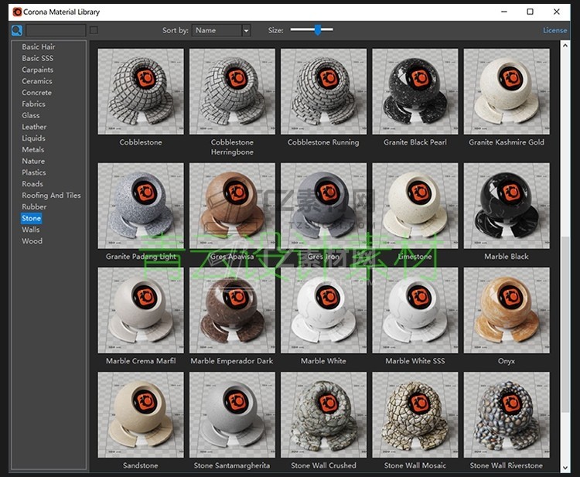Pick the Cobblestone Herringbone material preview

[x=232, y=91]
